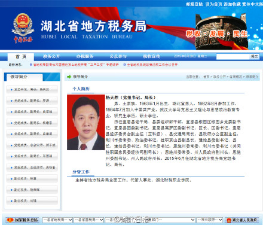Open 总经济师 profile entry

[x=32, y=167]
